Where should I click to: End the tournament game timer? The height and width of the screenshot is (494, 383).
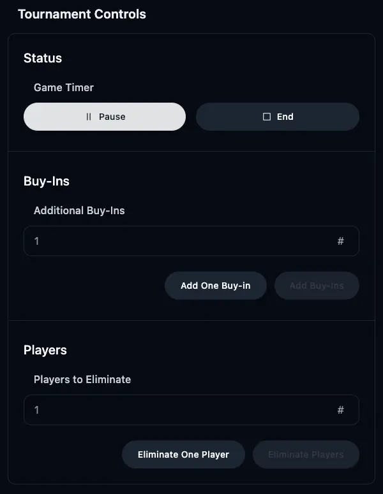coord(278,117)
